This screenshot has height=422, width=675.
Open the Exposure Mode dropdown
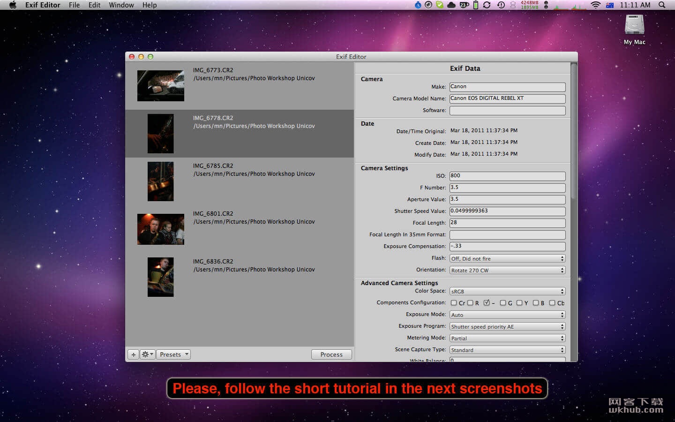tap(507, 315)
